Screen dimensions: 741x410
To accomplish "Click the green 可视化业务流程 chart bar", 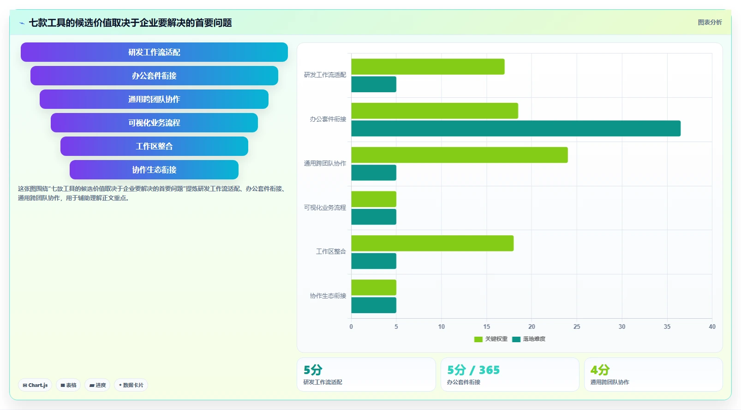I will pos(374,199).
